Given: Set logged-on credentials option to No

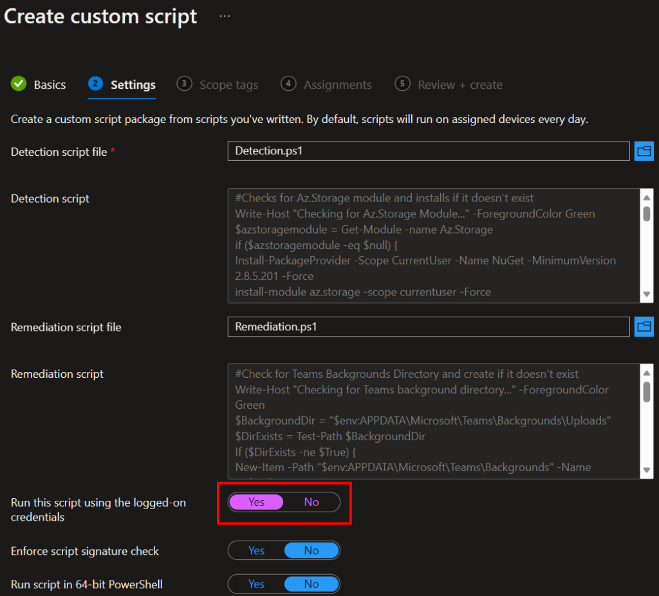Looking at the screenshot, I should click(x=311, y=502).
